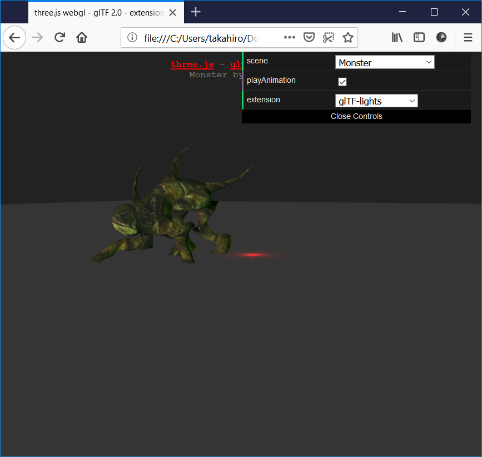Click the scene label in the controls
The image size is (482, 457).
click(x=257, y=61)
